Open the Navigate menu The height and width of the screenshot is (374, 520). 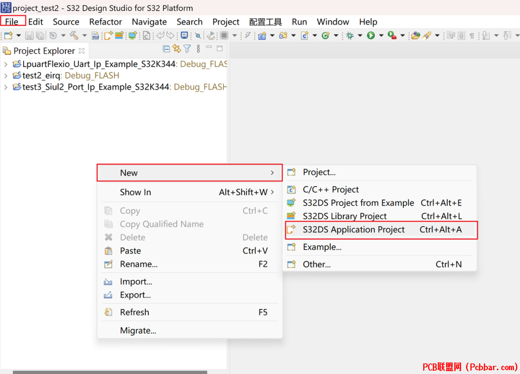[x=149, y=22]
